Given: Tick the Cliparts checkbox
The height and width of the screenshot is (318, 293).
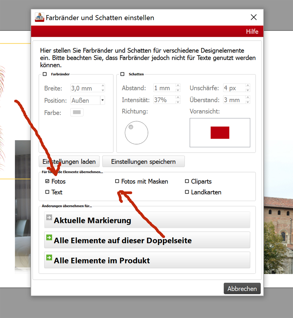Looking at the screenshot, I should coord(187,181).
